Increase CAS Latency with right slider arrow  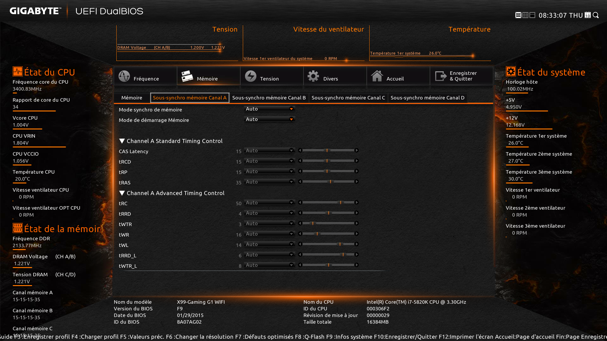click(357, 150)
